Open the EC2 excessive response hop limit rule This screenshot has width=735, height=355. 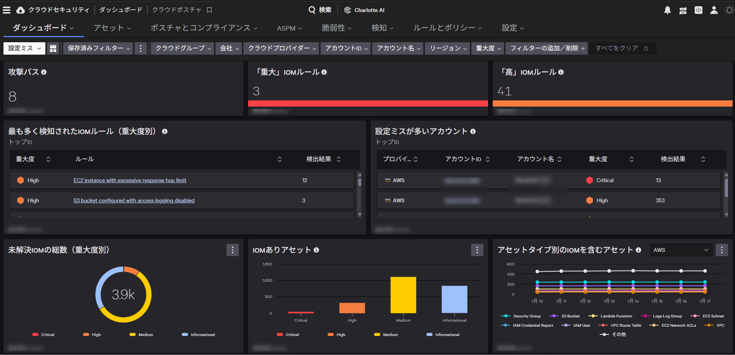(x=130, y=180)
